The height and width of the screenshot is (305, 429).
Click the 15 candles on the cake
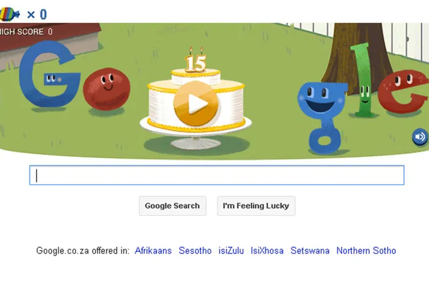point(196,61)
